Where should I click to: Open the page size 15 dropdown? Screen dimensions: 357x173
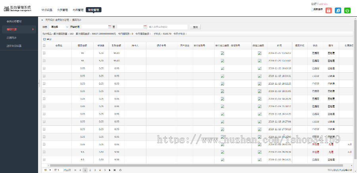click(x=48, y=170)
